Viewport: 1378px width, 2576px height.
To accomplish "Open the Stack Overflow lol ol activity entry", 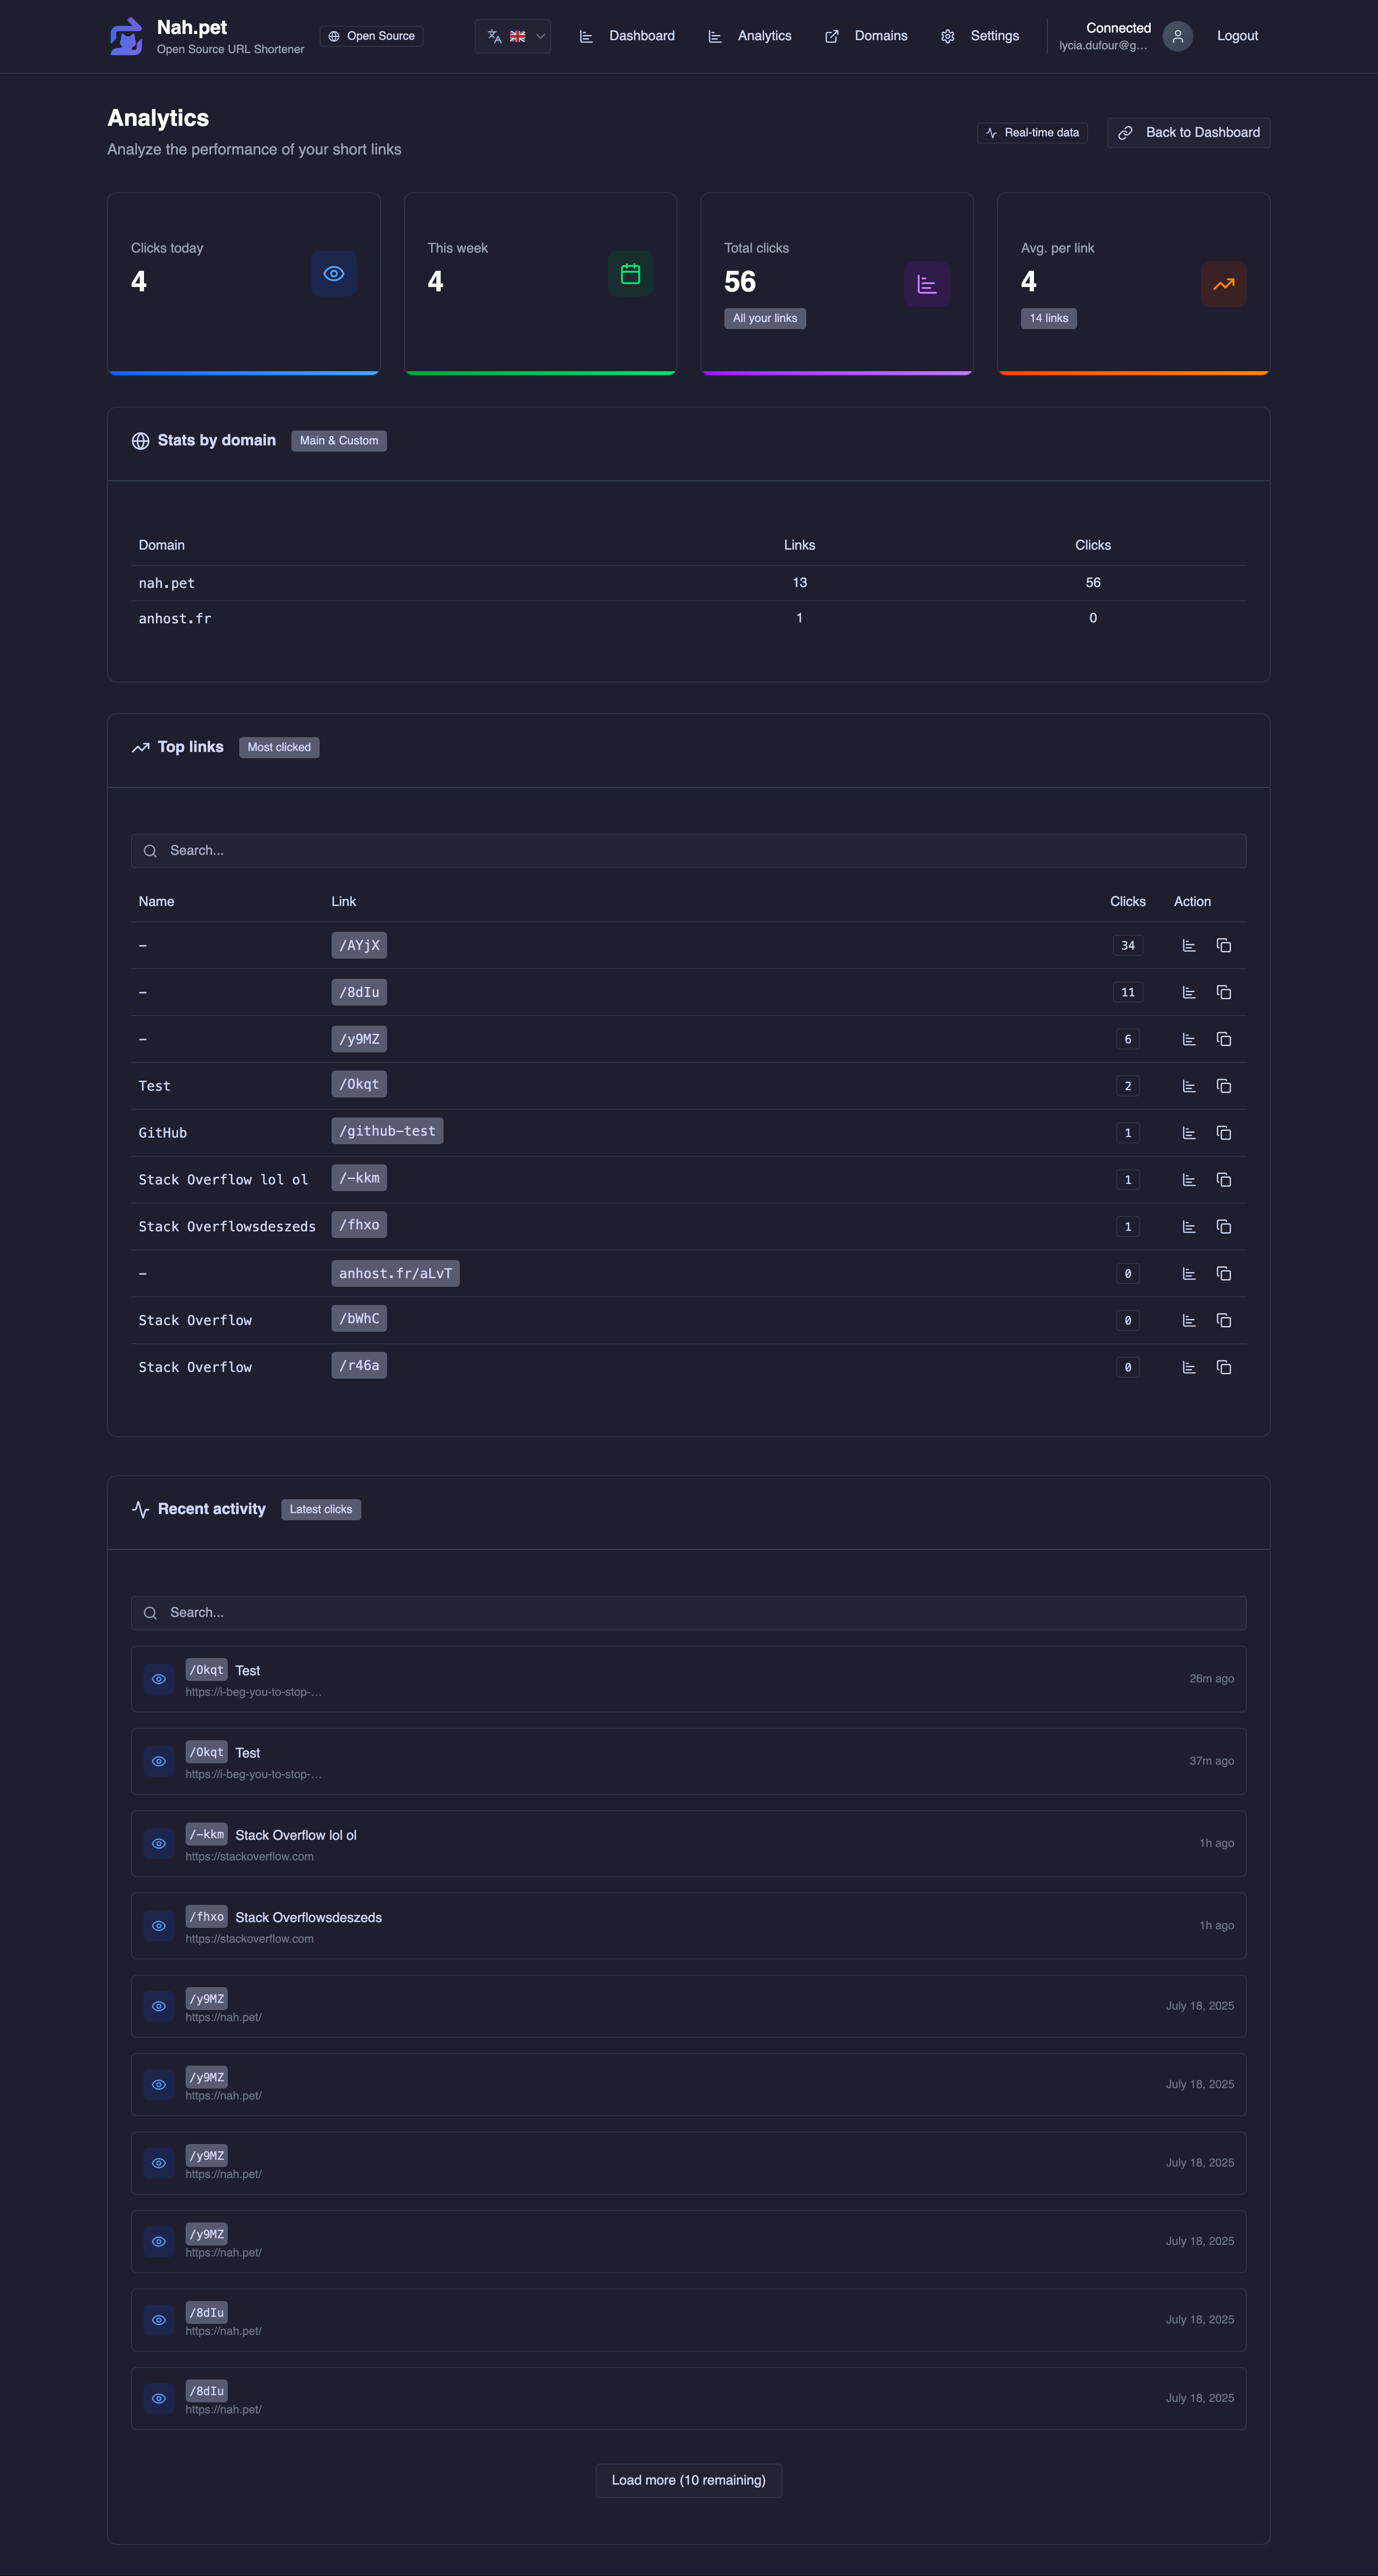I will [688, 1843].
